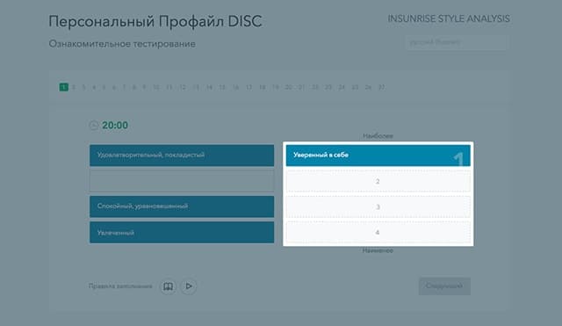The width and height of the screenshot is (562, 326).
Task: Go to question 20 in pagination
Action: 289,87
